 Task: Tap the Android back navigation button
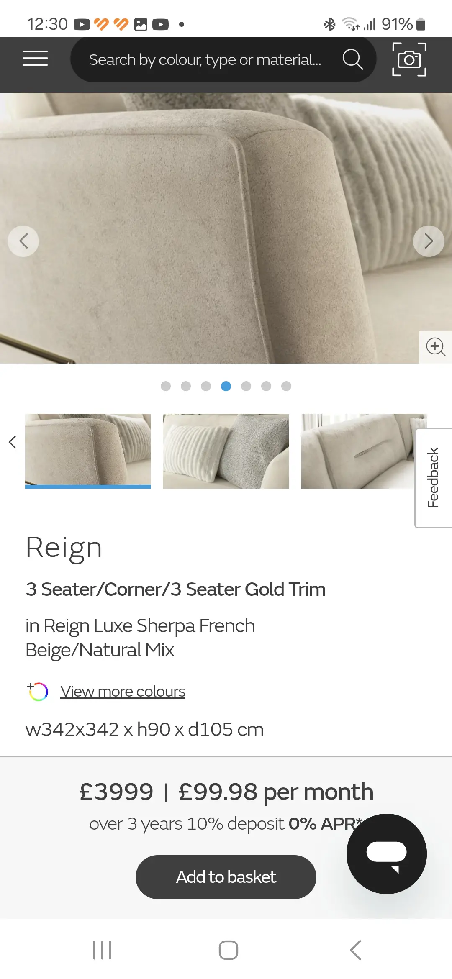(355, 950)
